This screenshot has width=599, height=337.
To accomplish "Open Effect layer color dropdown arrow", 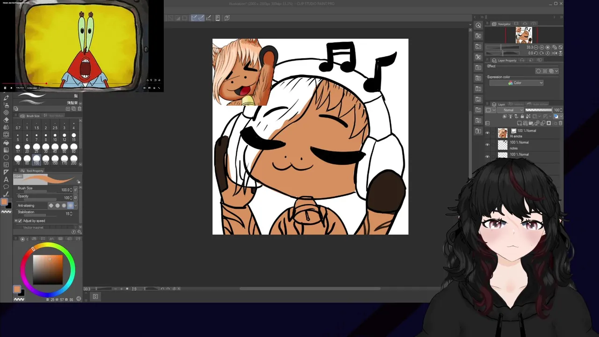I will pyautogui.click(x=556, y=71).
